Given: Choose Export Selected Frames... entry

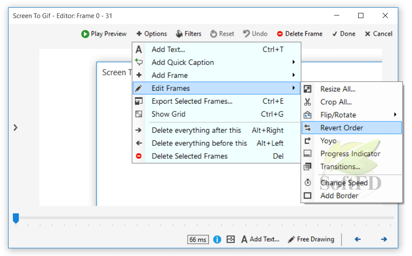Looking at the screenshot, I should pyautogui.click(x=217, y=101).
